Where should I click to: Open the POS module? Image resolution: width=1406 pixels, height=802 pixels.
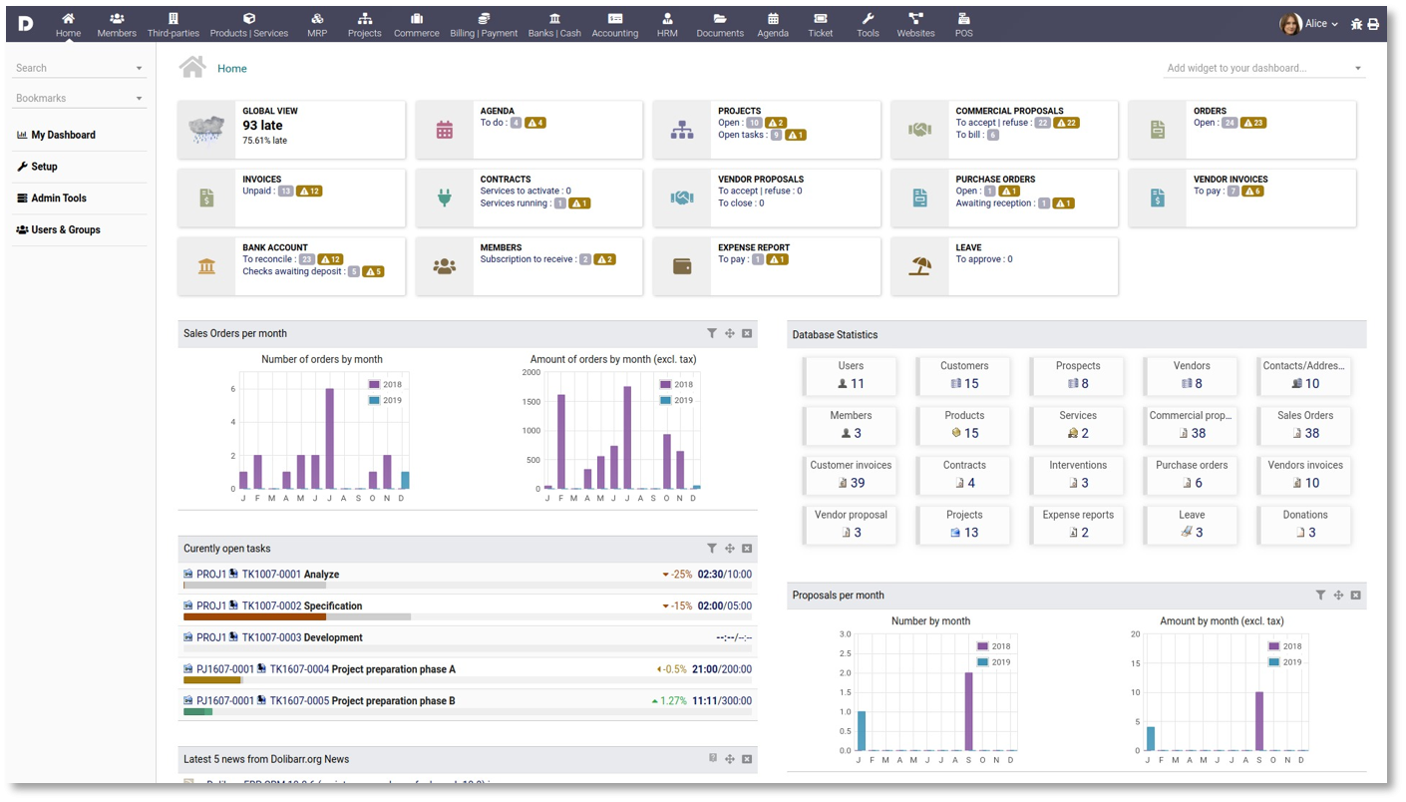click(963, 25)
